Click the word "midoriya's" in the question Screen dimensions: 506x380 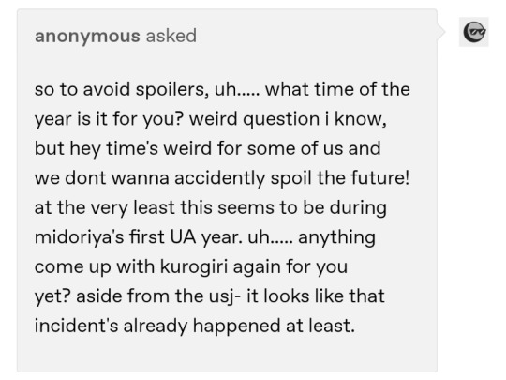[79, 237]
